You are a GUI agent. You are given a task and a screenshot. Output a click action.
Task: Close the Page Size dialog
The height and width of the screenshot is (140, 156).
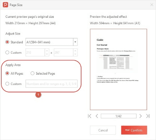click(152, 5)
